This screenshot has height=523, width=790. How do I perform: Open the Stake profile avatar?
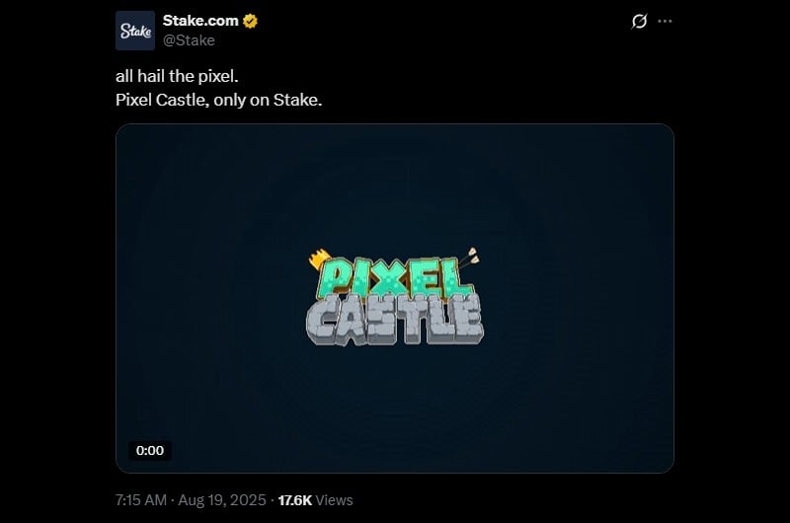tap(135, 31)
